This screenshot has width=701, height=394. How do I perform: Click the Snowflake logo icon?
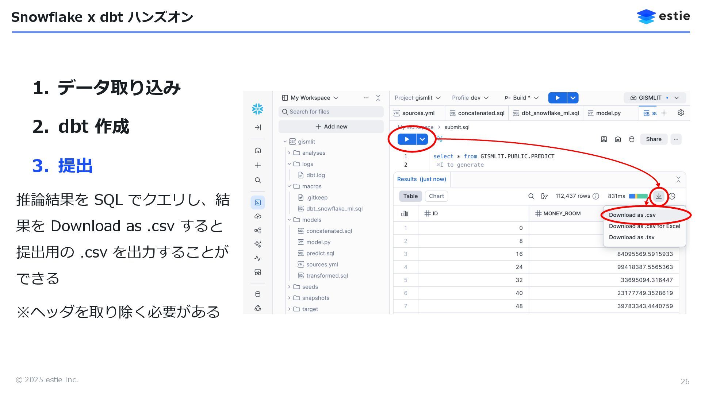click(257, 109)
